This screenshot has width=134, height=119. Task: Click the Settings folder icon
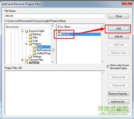30,57
